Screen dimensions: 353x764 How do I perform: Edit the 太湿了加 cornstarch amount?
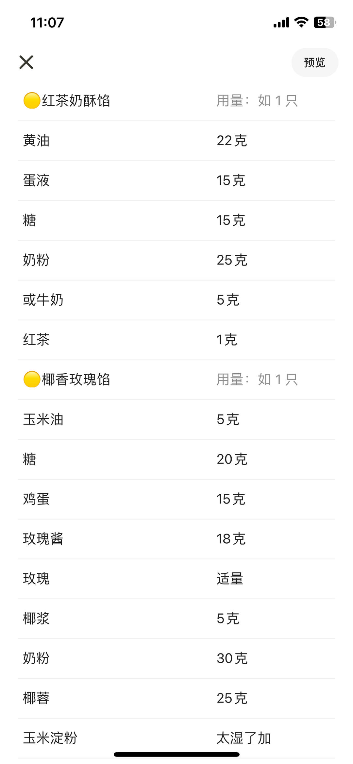(x=244, y=738)
